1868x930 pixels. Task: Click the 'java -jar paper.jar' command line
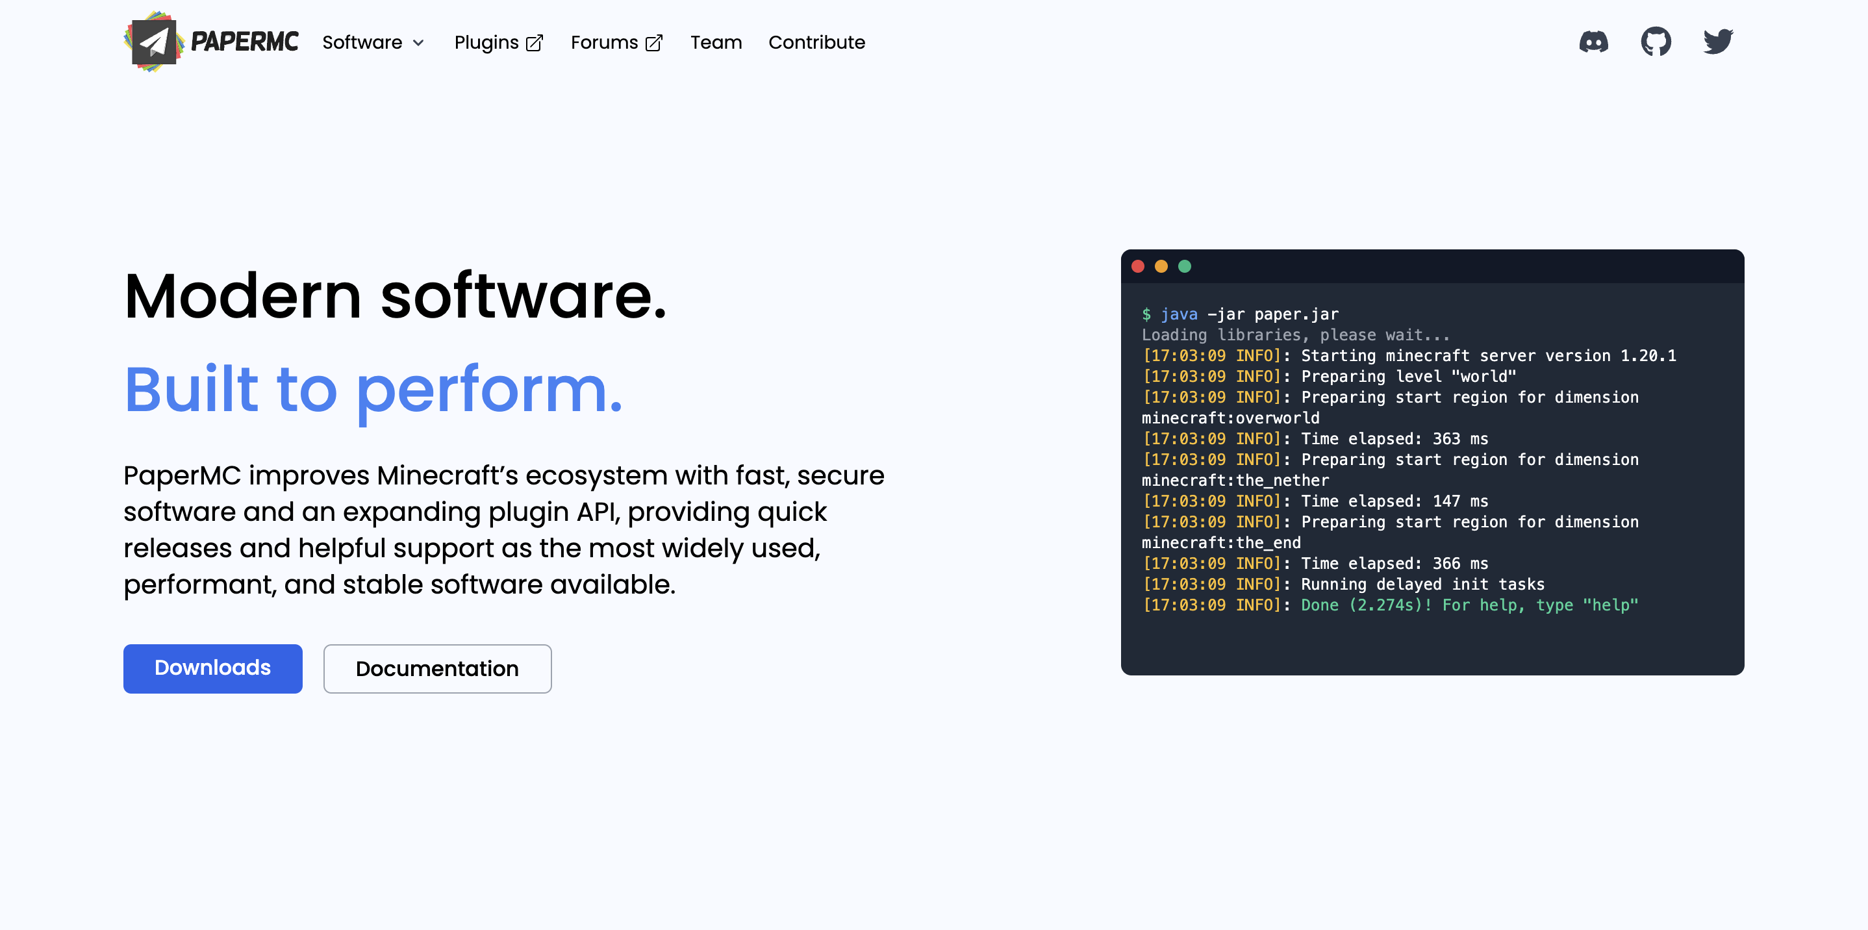point(1240,314)
